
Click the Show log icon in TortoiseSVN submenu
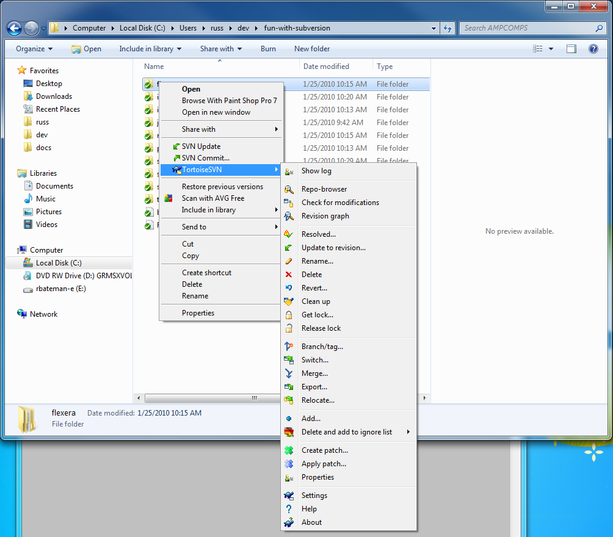[289, 171]
